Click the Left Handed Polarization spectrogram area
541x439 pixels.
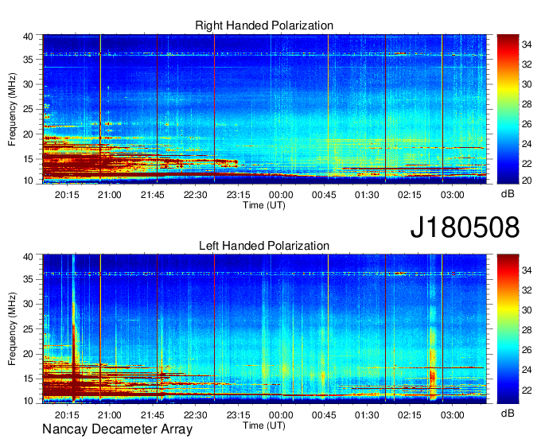pyautogui.click(x=264, y=328)
